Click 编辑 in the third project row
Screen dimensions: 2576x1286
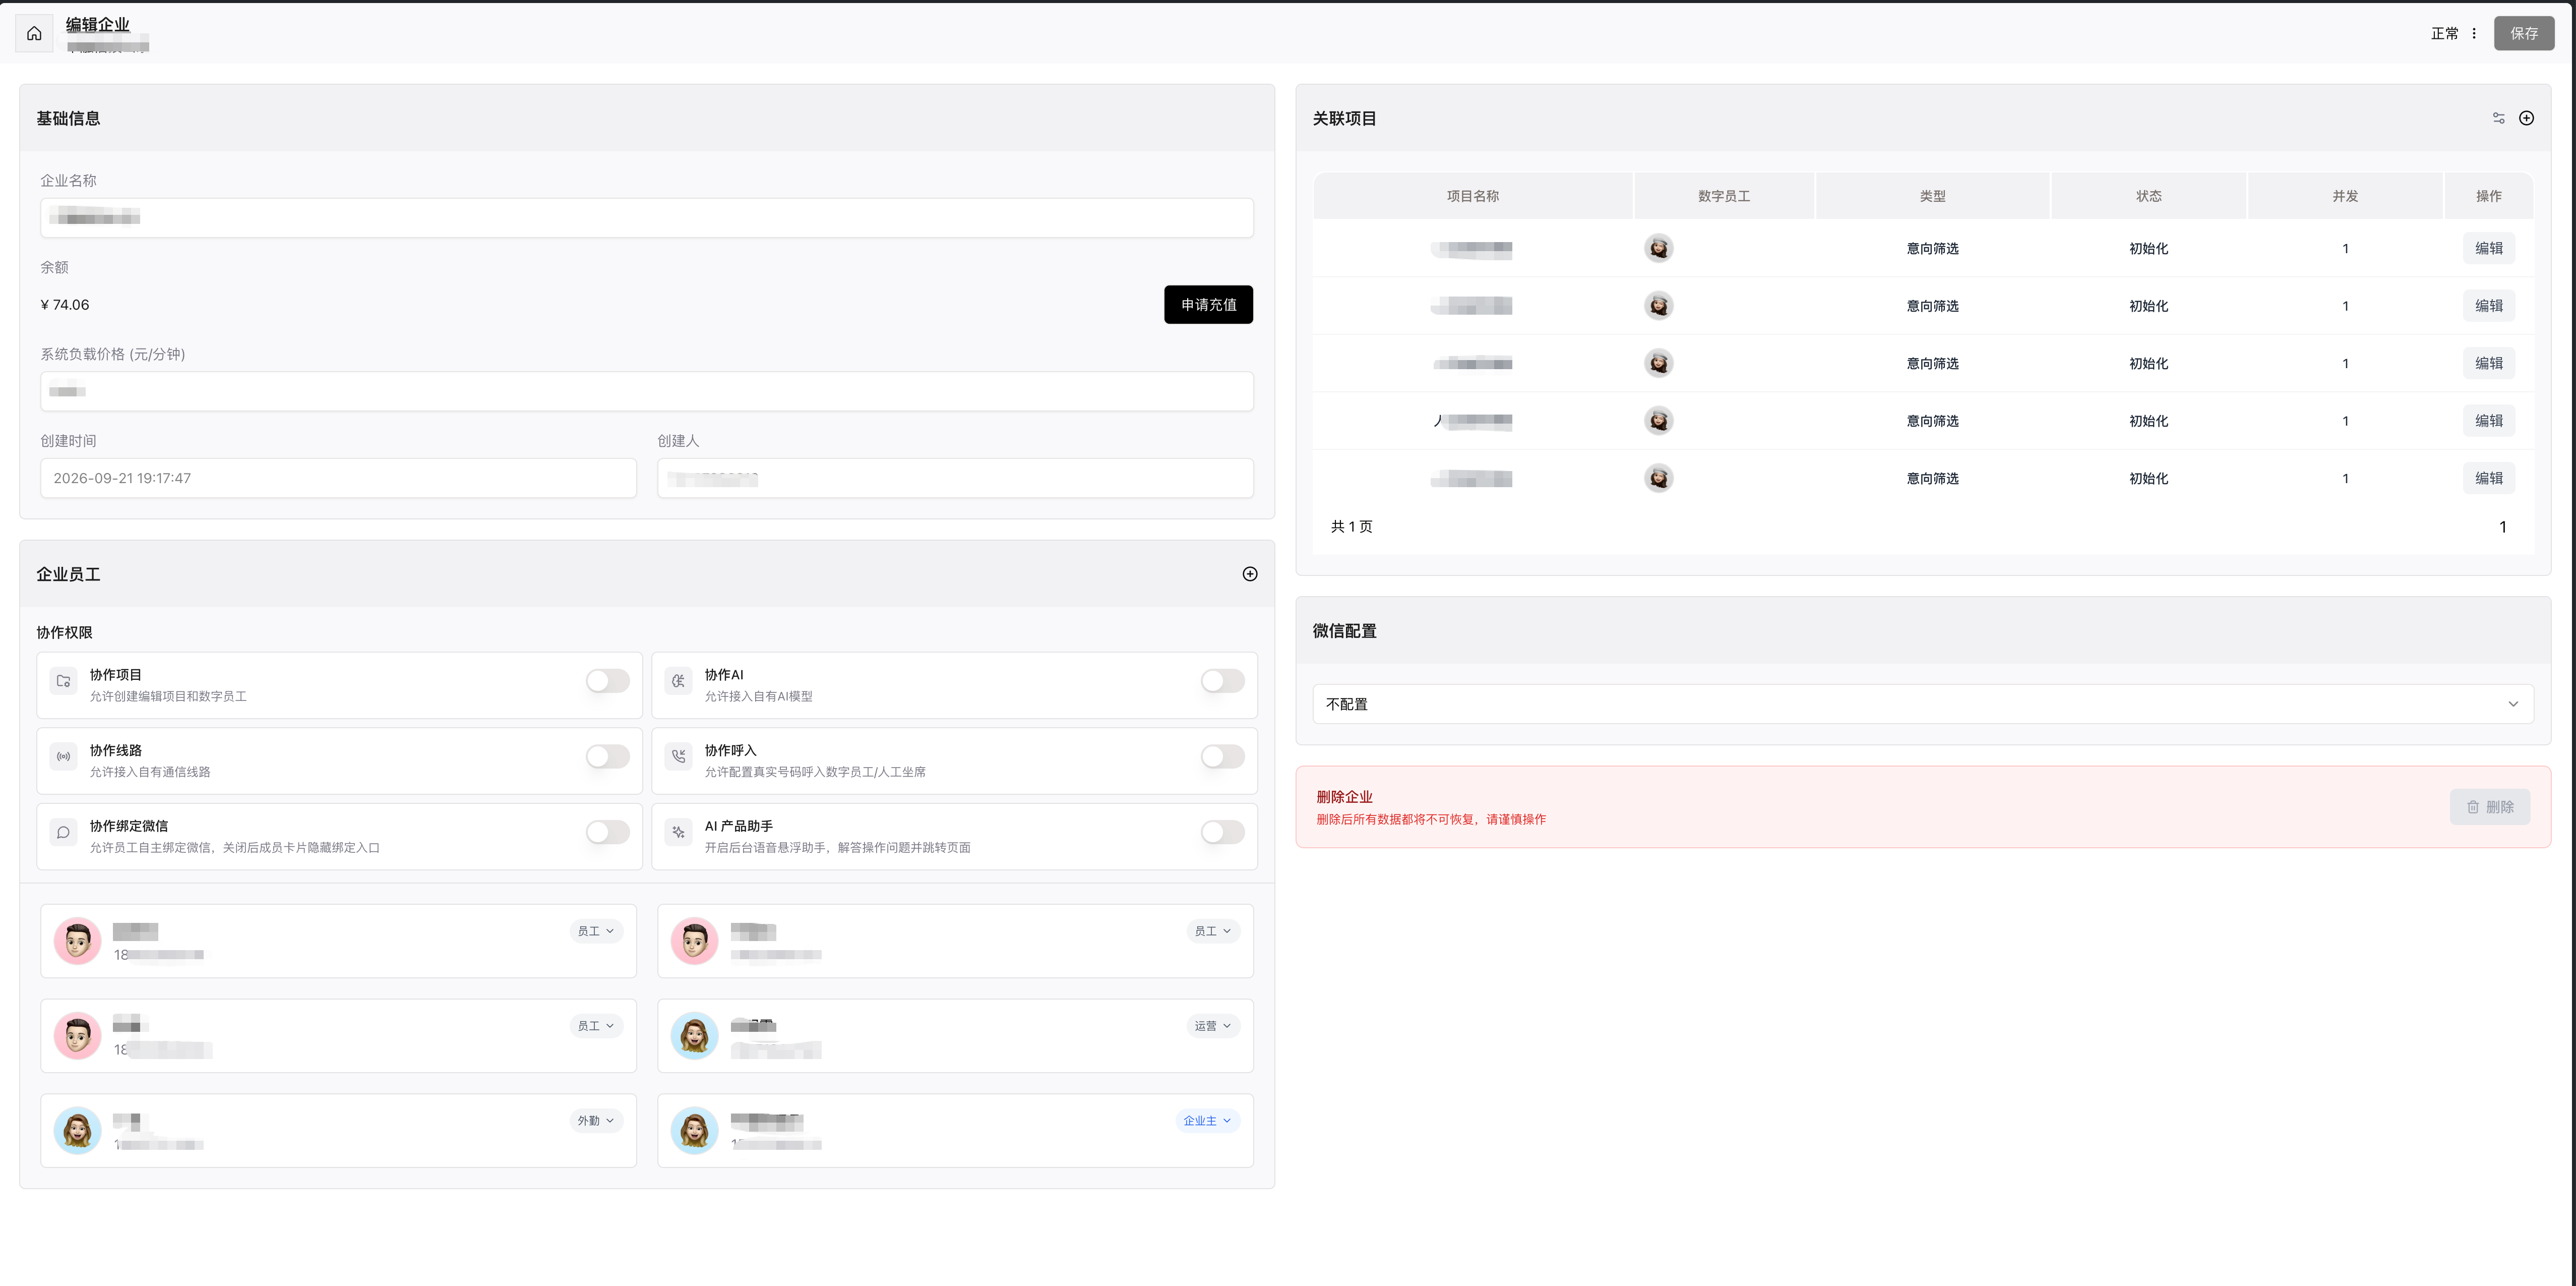pyautogui.click(x=2488, y=363)
